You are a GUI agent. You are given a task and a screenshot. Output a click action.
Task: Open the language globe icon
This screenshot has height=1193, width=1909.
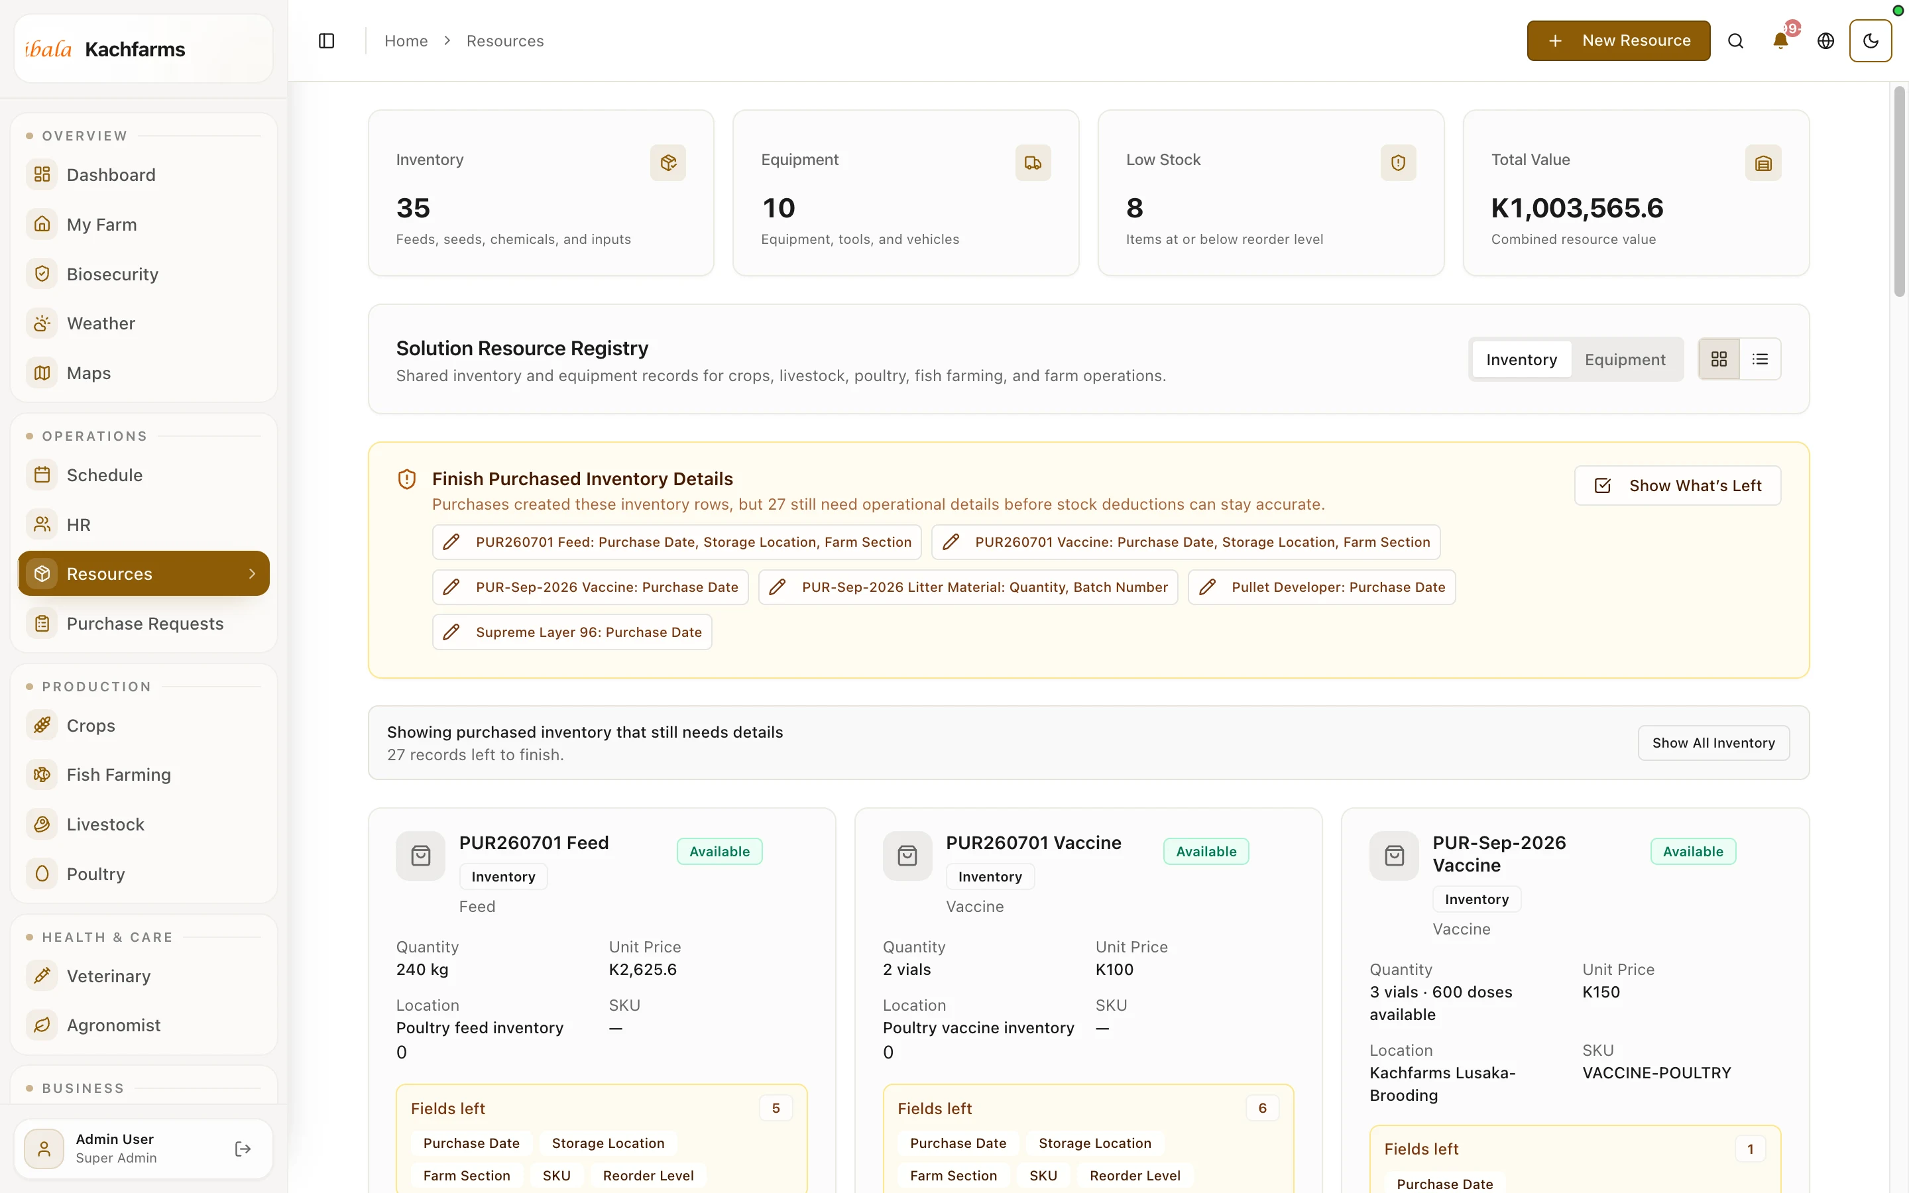coord(1825,40)
